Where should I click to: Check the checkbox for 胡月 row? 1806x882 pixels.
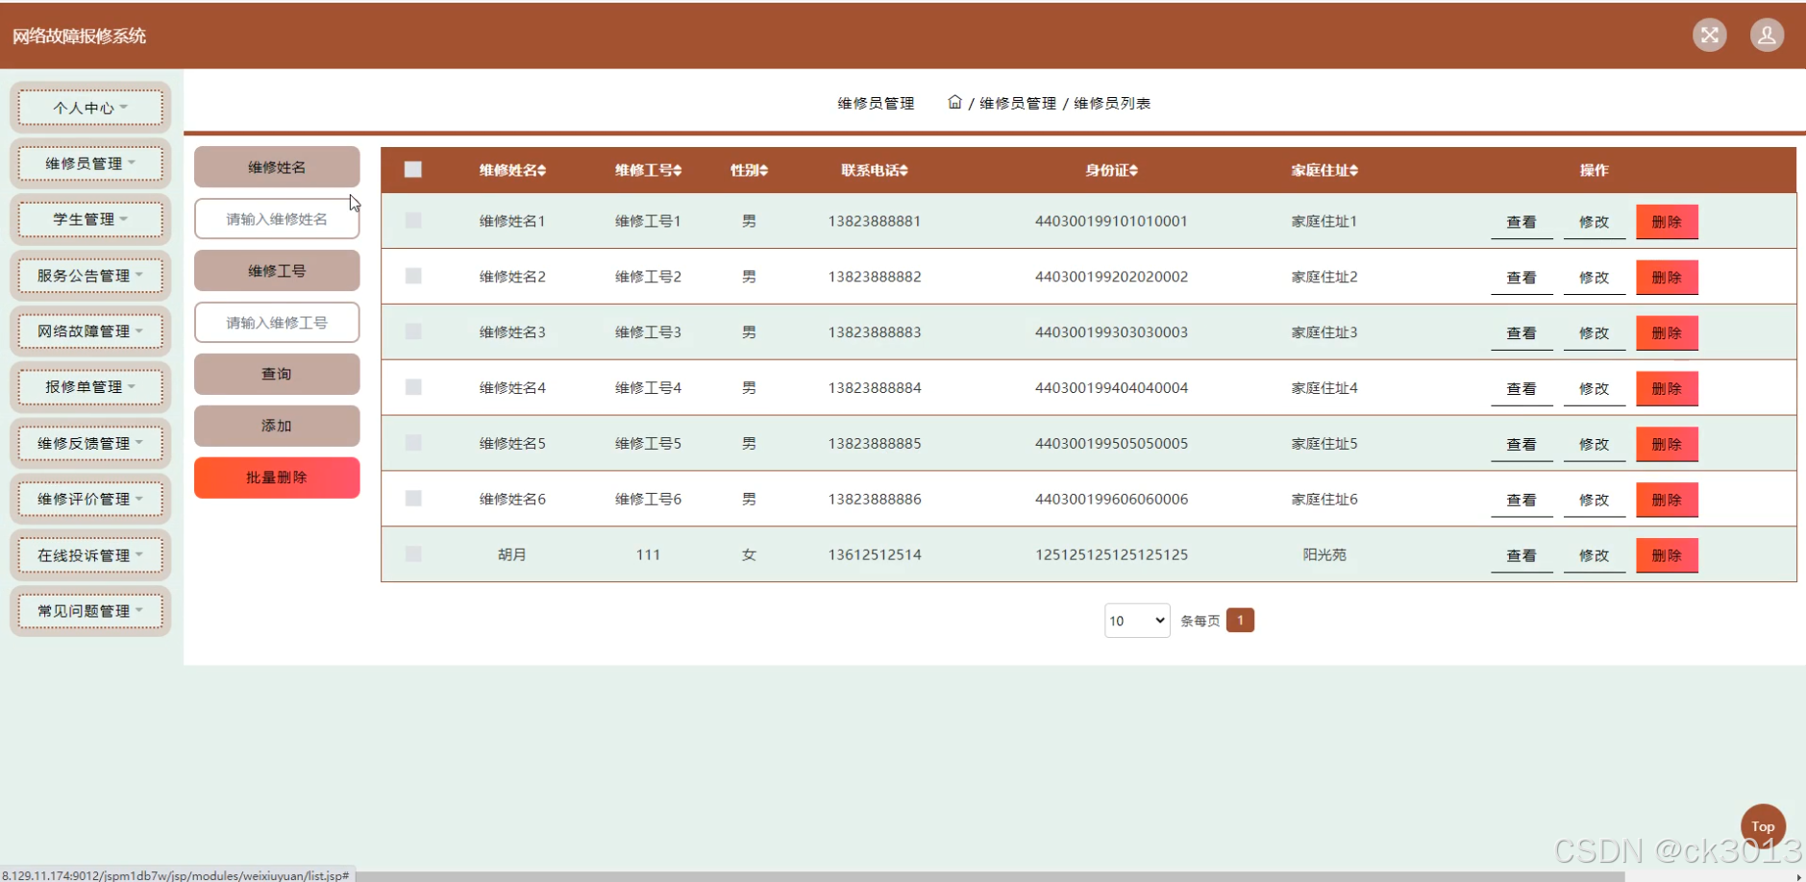[412, 553]
